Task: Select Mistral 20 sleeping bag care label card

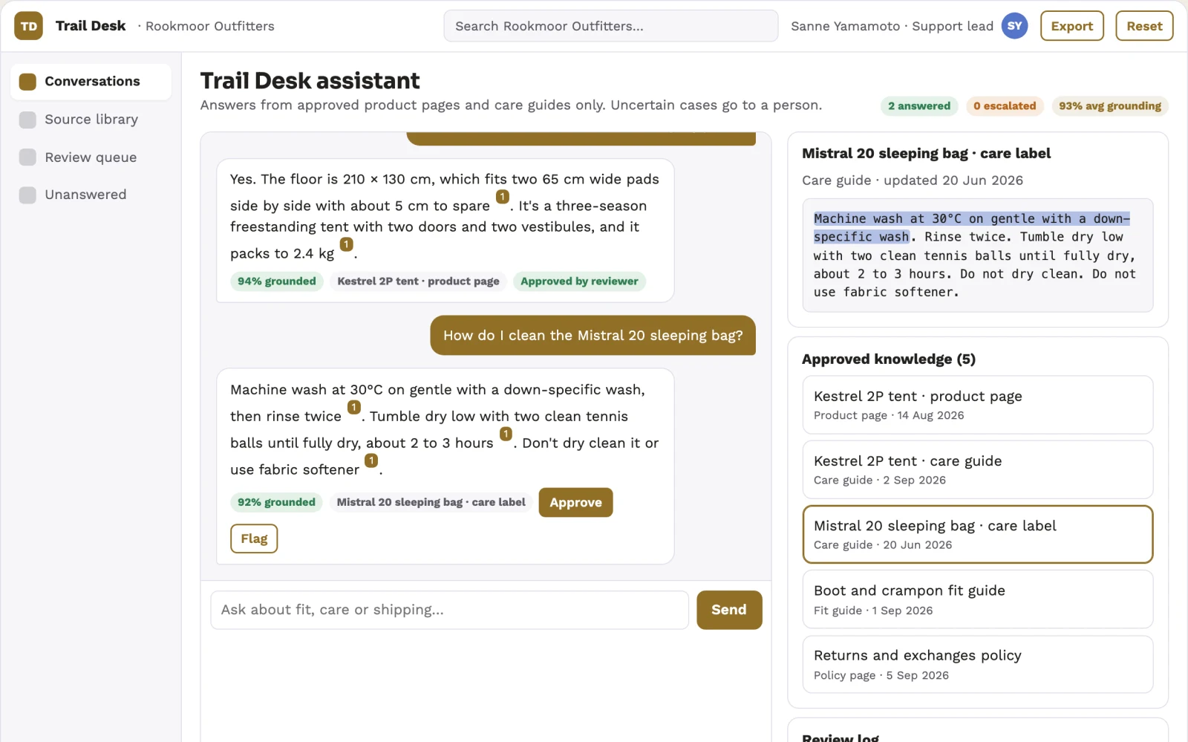Action: pyautogui.click(x=977, y=535)
